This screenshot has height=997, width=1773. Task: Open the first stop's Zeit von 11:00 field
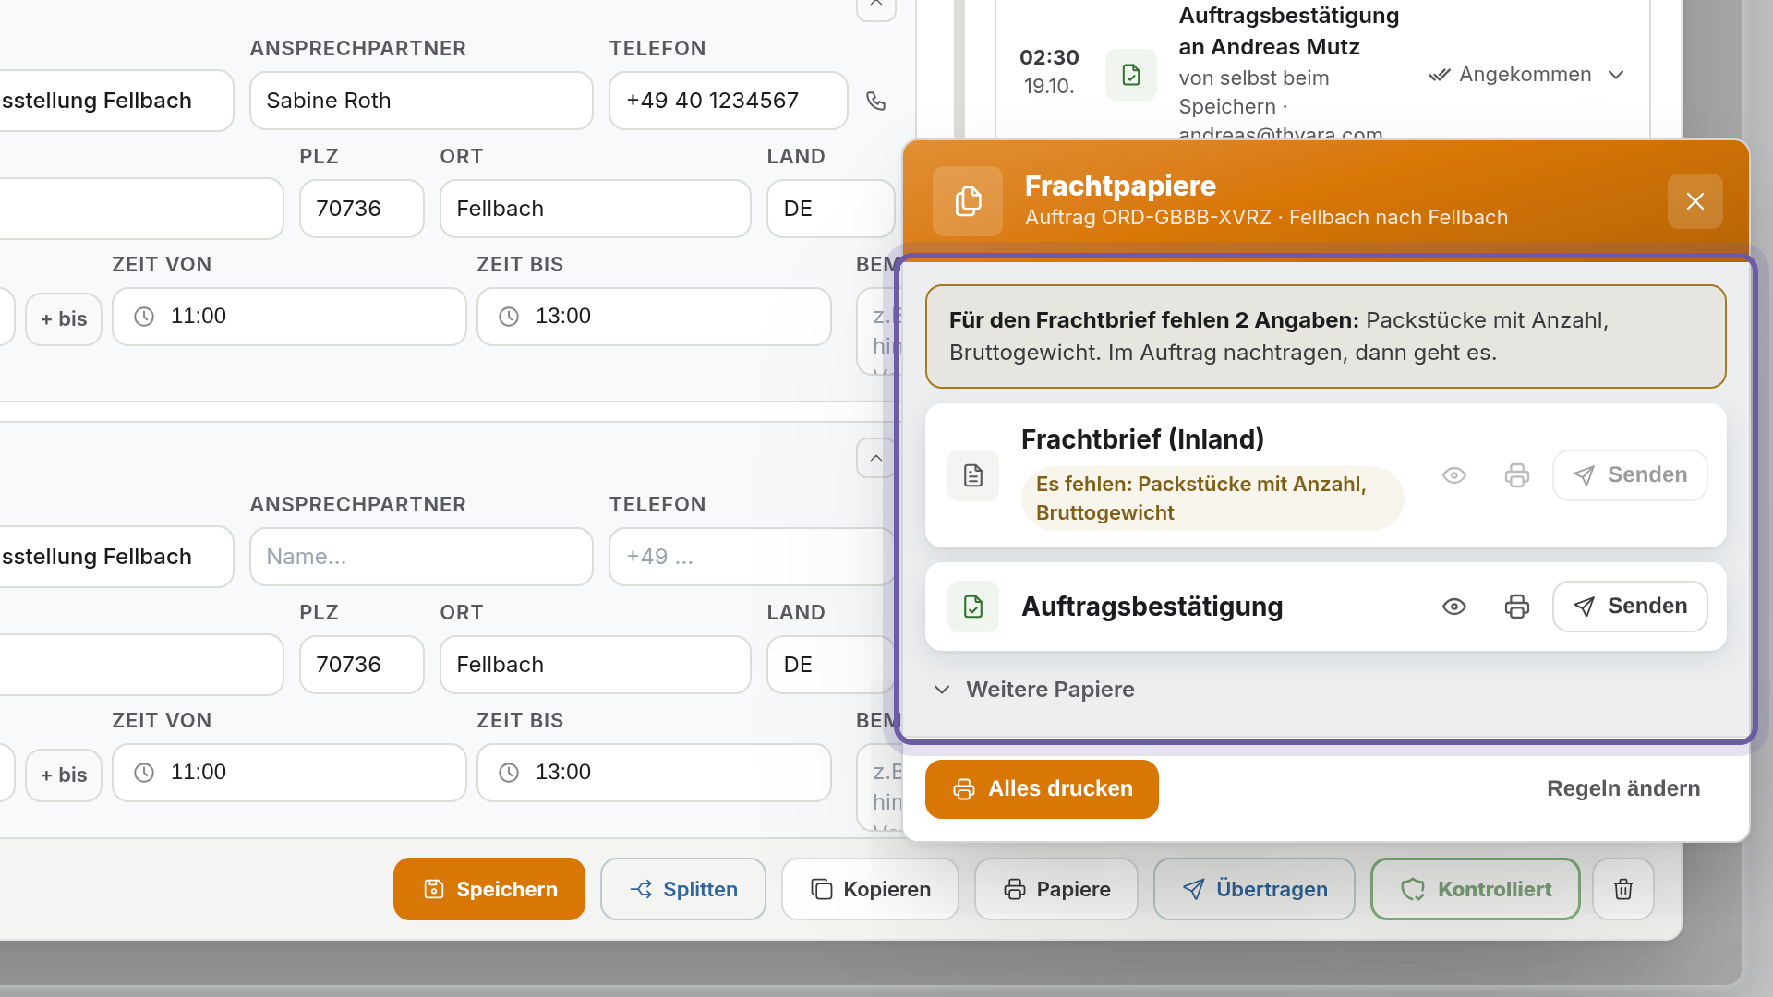(289, 317)
